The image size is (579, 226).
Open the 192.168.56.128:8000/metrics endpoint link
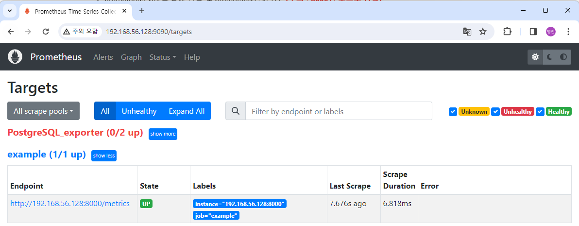(70, 204)
